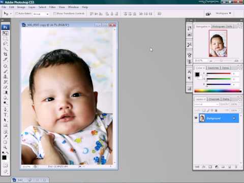Switch to the Paths tab
This screenshot has width=244, height=183.
226,99
